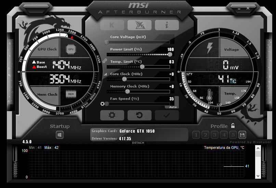Click the 3504 MHz memory clock readout
This screenshot has width=276, height=188.
[x=65, y=79]
